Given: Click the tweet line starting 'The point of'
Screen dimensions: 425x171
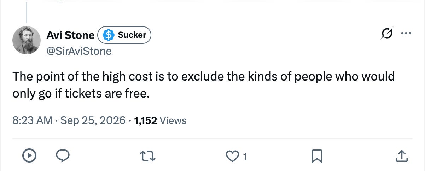Looking at the screenshot, I should pos(203,77).
